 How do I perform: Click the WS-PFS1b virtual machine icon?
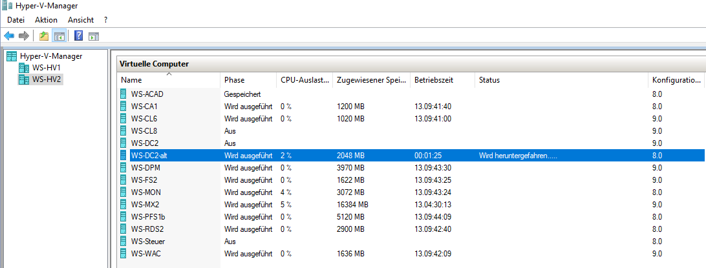(x=123, y=217)
